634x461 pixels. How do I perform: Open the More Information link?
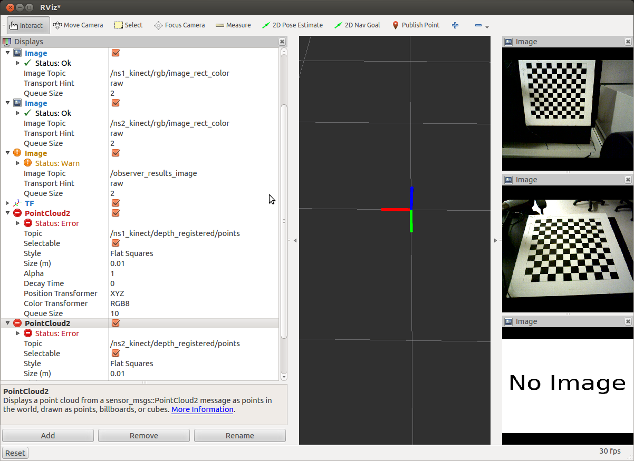tap(202, 409)
